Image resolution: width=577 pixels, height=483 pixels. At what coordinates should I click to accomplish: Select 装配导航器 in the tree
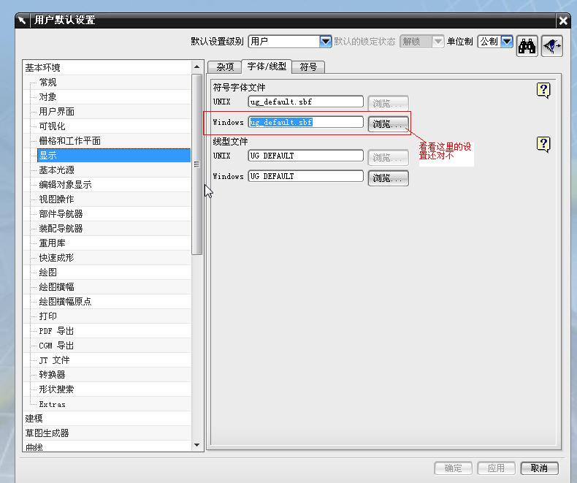click(61, 229)
